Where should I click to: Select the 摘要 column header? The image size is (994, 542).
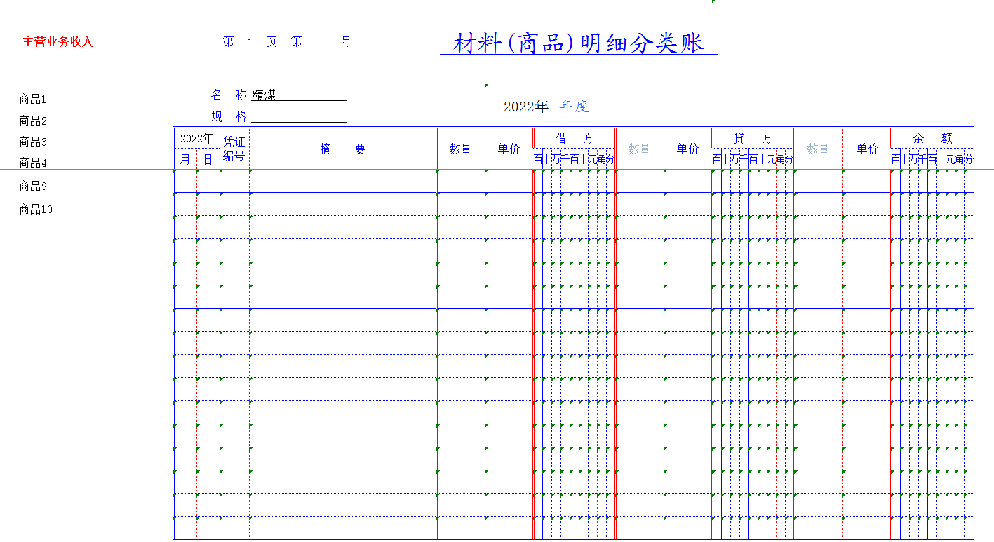point(342,149)
